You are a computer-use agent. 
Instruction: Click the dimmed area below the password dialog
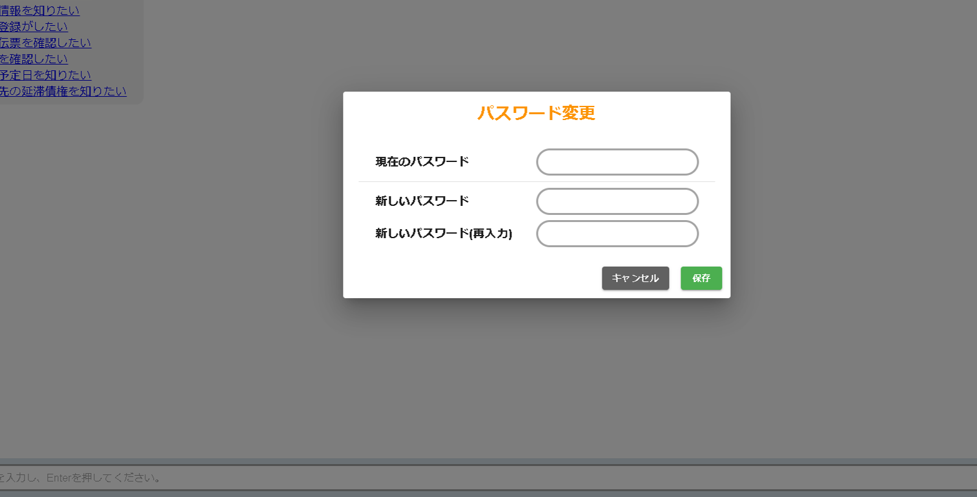click(536, 374)
